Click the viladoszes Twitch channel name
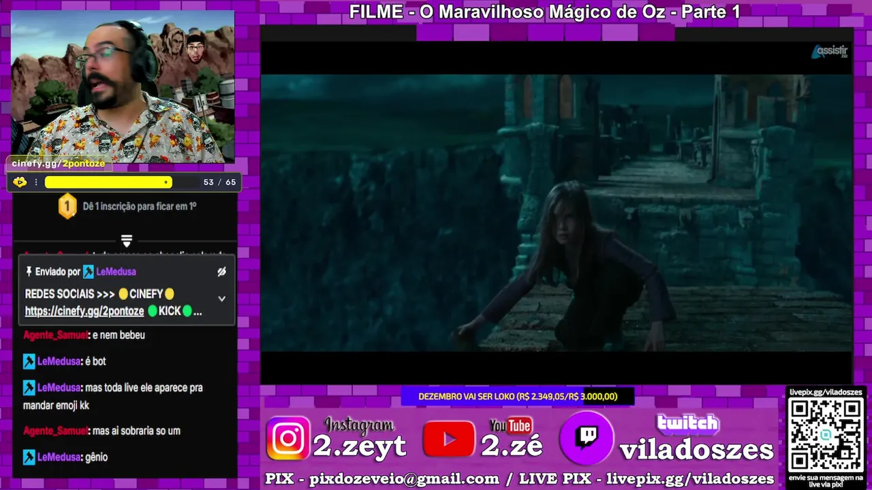Viewport: 872px width, 490px height. click(696, 450)
